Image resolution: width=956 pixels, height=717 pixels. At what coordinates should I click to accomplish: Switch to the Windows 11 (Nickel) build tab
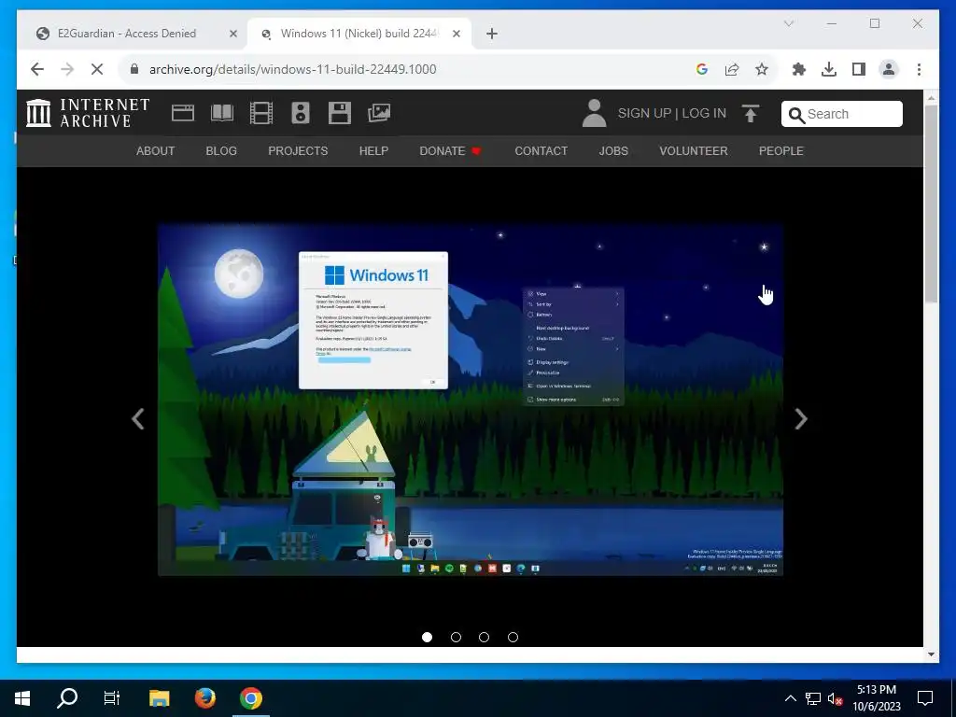coord(358,34)
